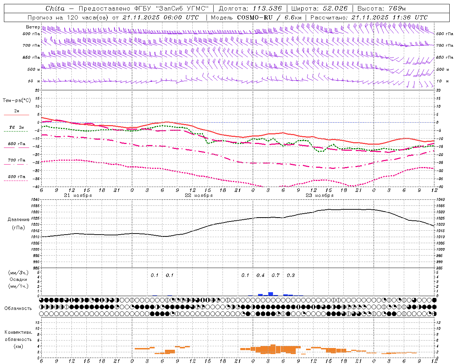Click the "Td 2м" dew point legend label
This screenshot has width=455, height=364.
click(x=16, y=127)
